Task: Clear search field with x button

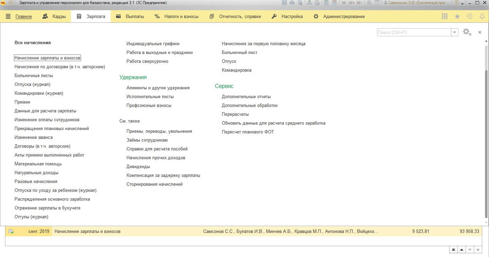Action: pyautogui.click(x=455, y=32)
